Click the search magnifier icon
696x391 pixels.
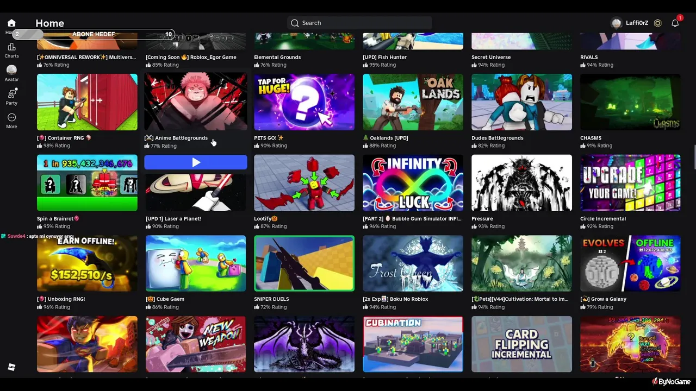click(295, 23)
